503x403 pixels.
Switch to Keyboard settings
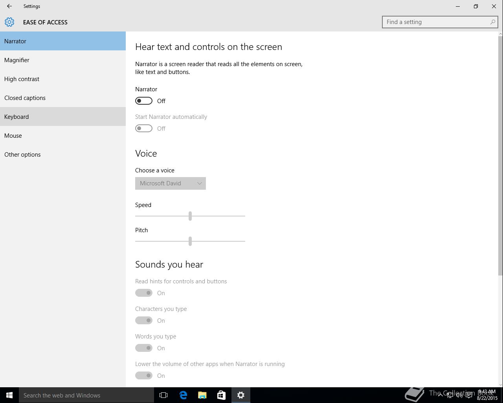pos(63,116)
